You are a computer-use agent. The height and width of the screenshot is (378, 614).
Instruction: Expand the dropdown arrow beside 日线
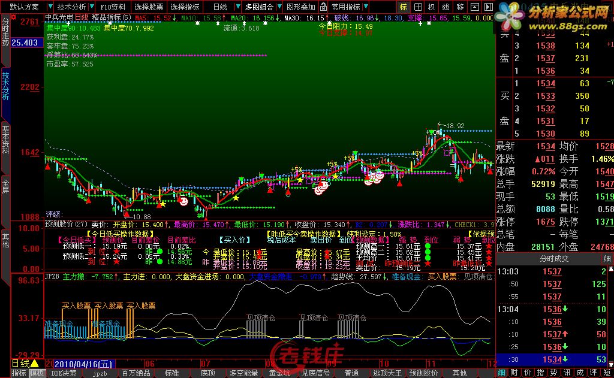pos(237,7)
